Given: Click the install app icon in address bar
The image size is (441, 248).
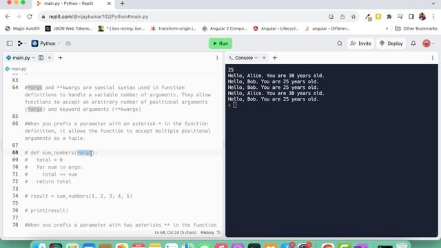Looking at the screenshot, I should point(331,17).
